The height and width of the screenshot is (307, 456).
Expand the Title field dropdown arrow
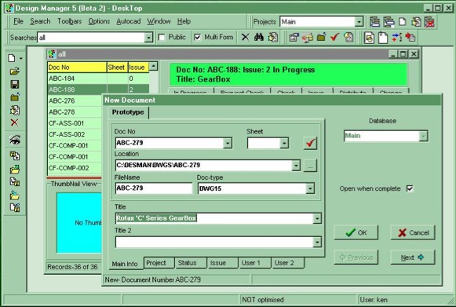pos(317,218)
